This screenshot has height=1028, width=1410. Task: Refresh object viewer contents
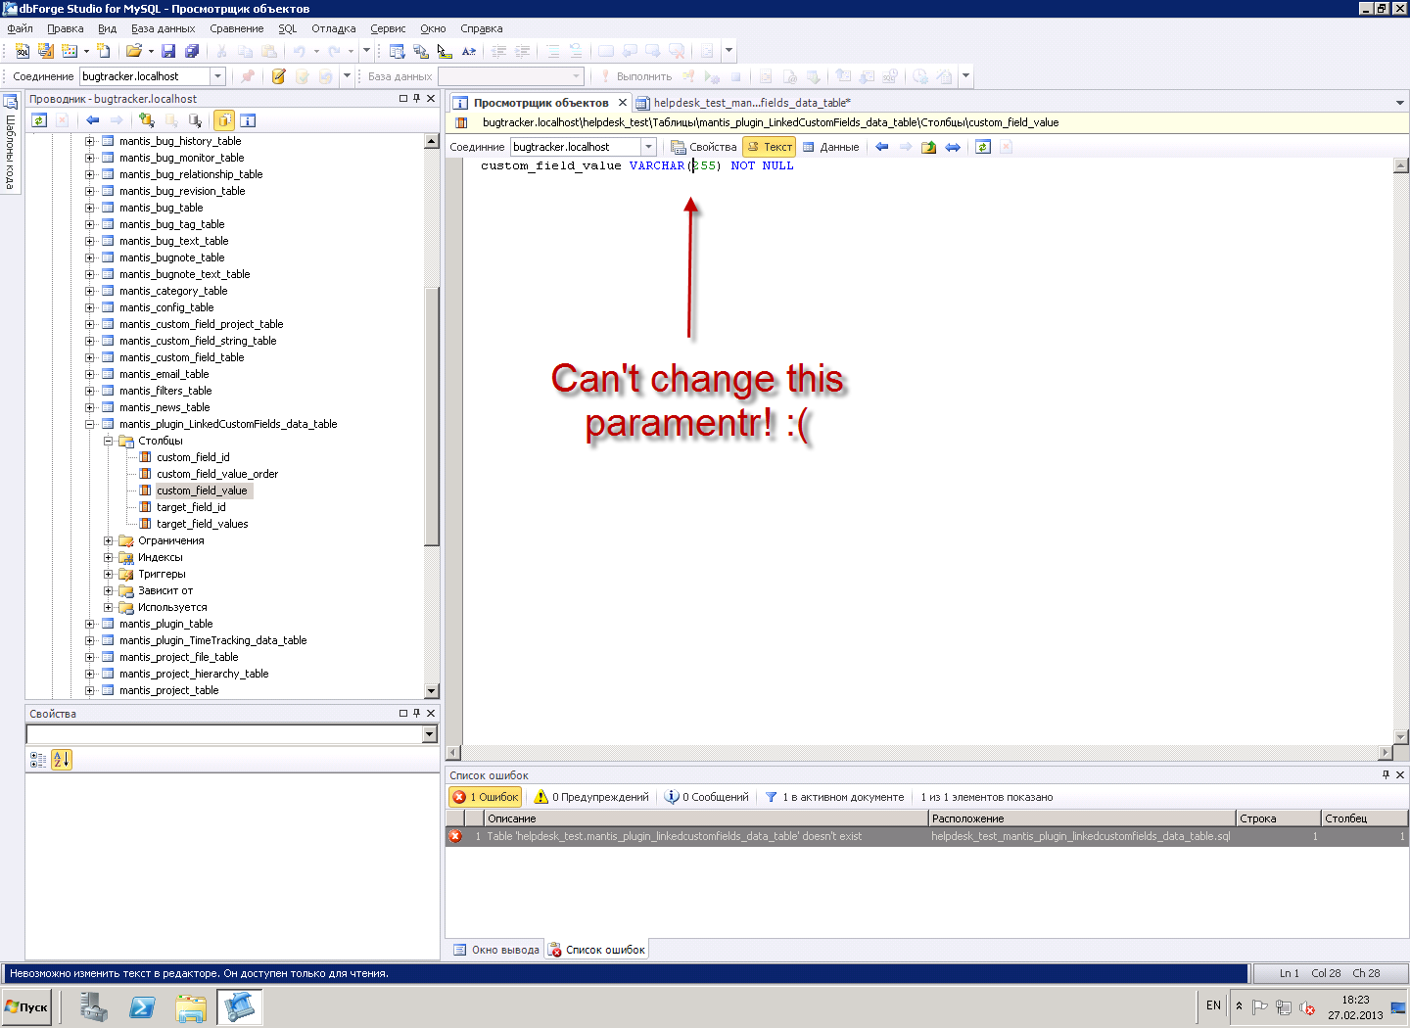coord(983,147)
